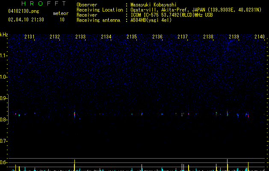Click the meteor count value 10
Viewport: 269px width, 171px height.
pyautogui.click(x=62, y=20)
